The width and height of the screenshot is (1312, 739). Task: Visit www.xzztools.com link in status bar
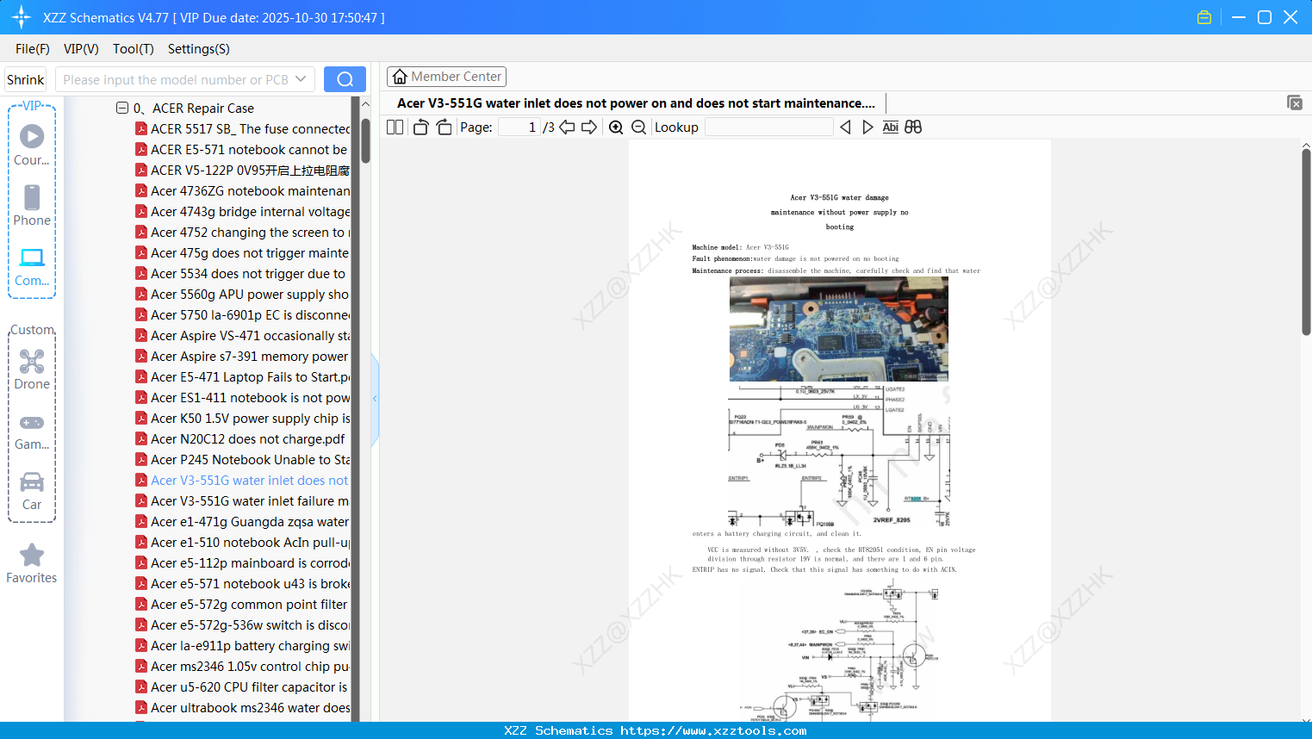(714, 730)
